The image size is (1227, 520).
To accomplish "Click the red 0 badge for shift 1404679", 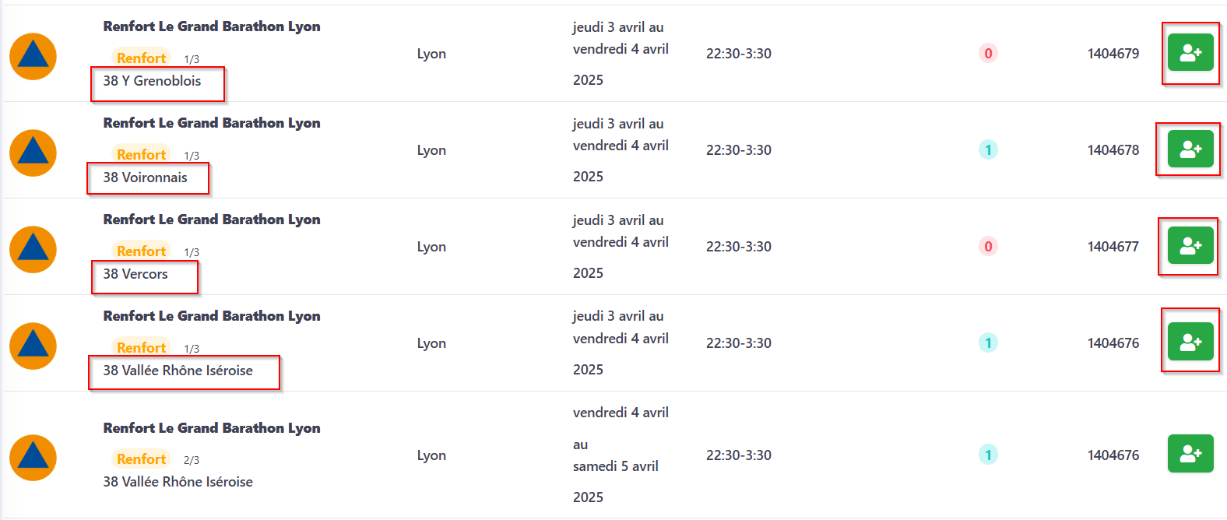I will pos(988,54).
